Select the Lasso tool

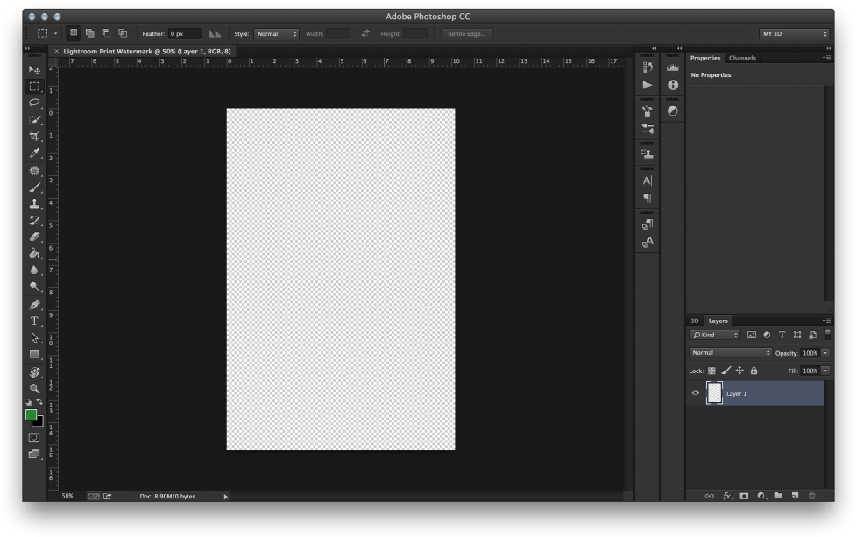coord(35,103)
